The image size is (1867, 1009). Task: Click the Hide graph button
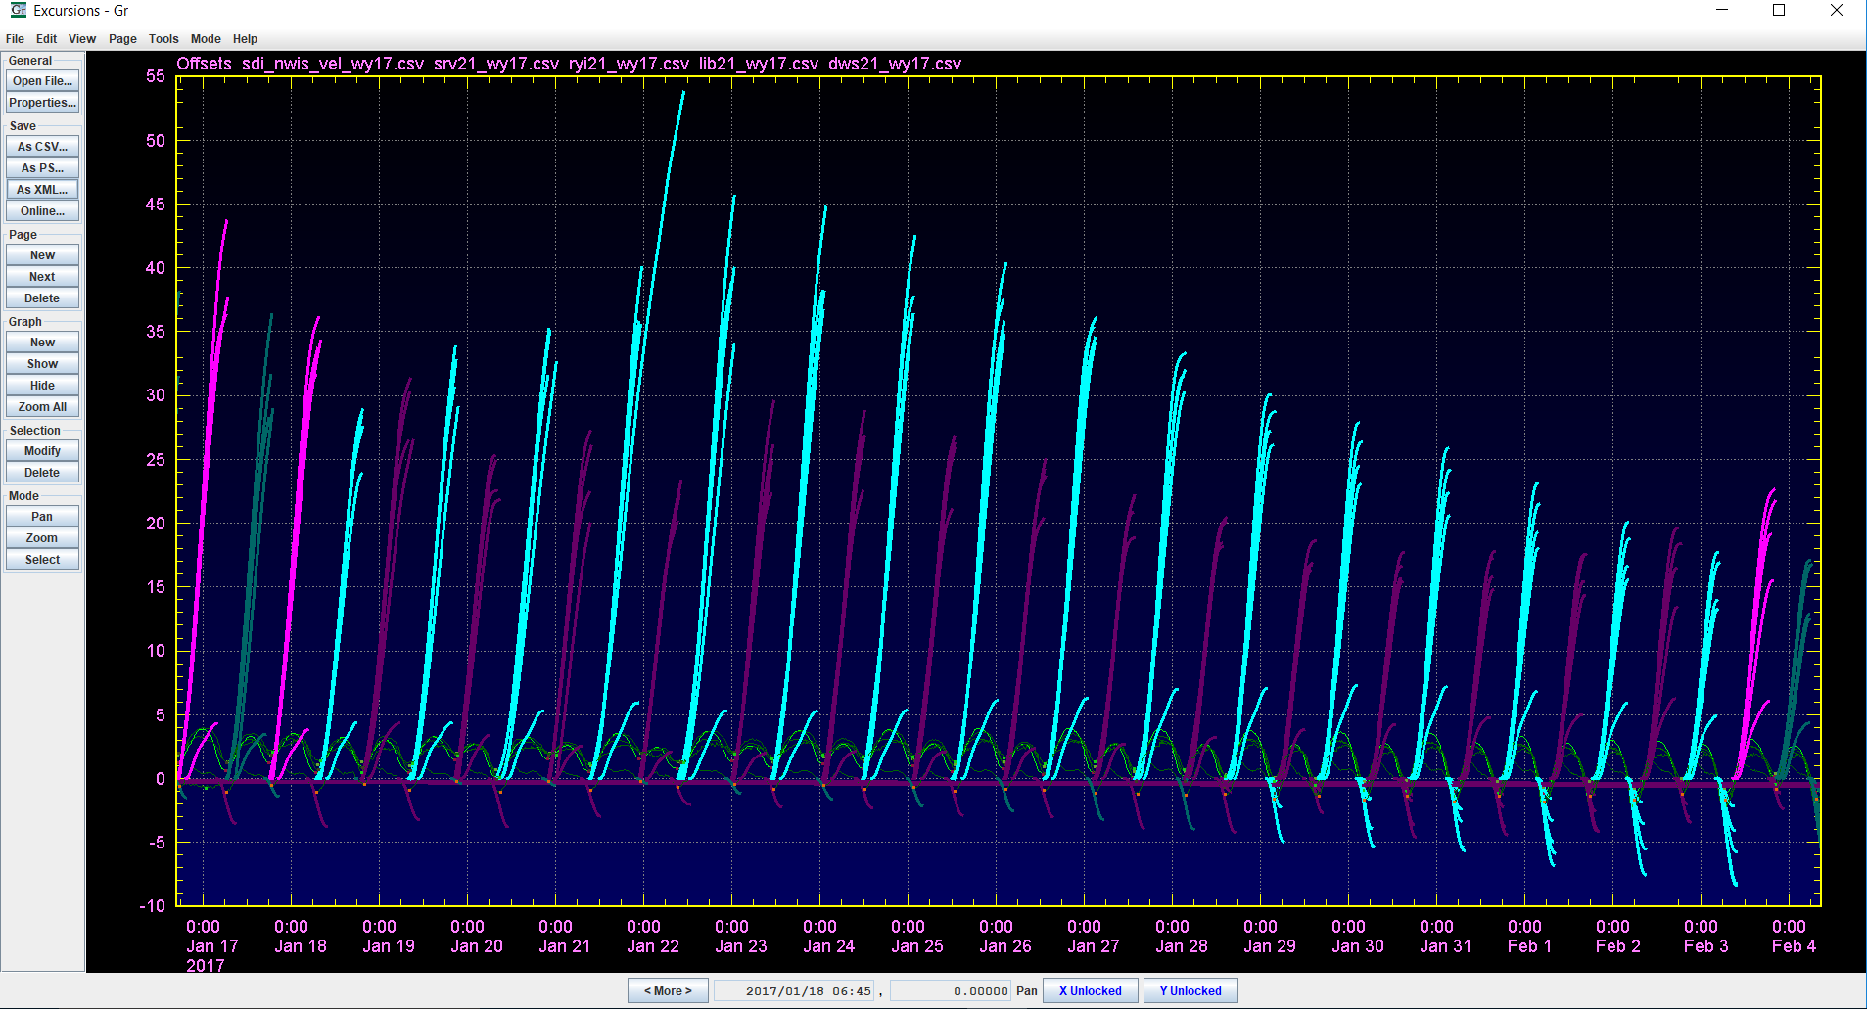pos(42,386)
